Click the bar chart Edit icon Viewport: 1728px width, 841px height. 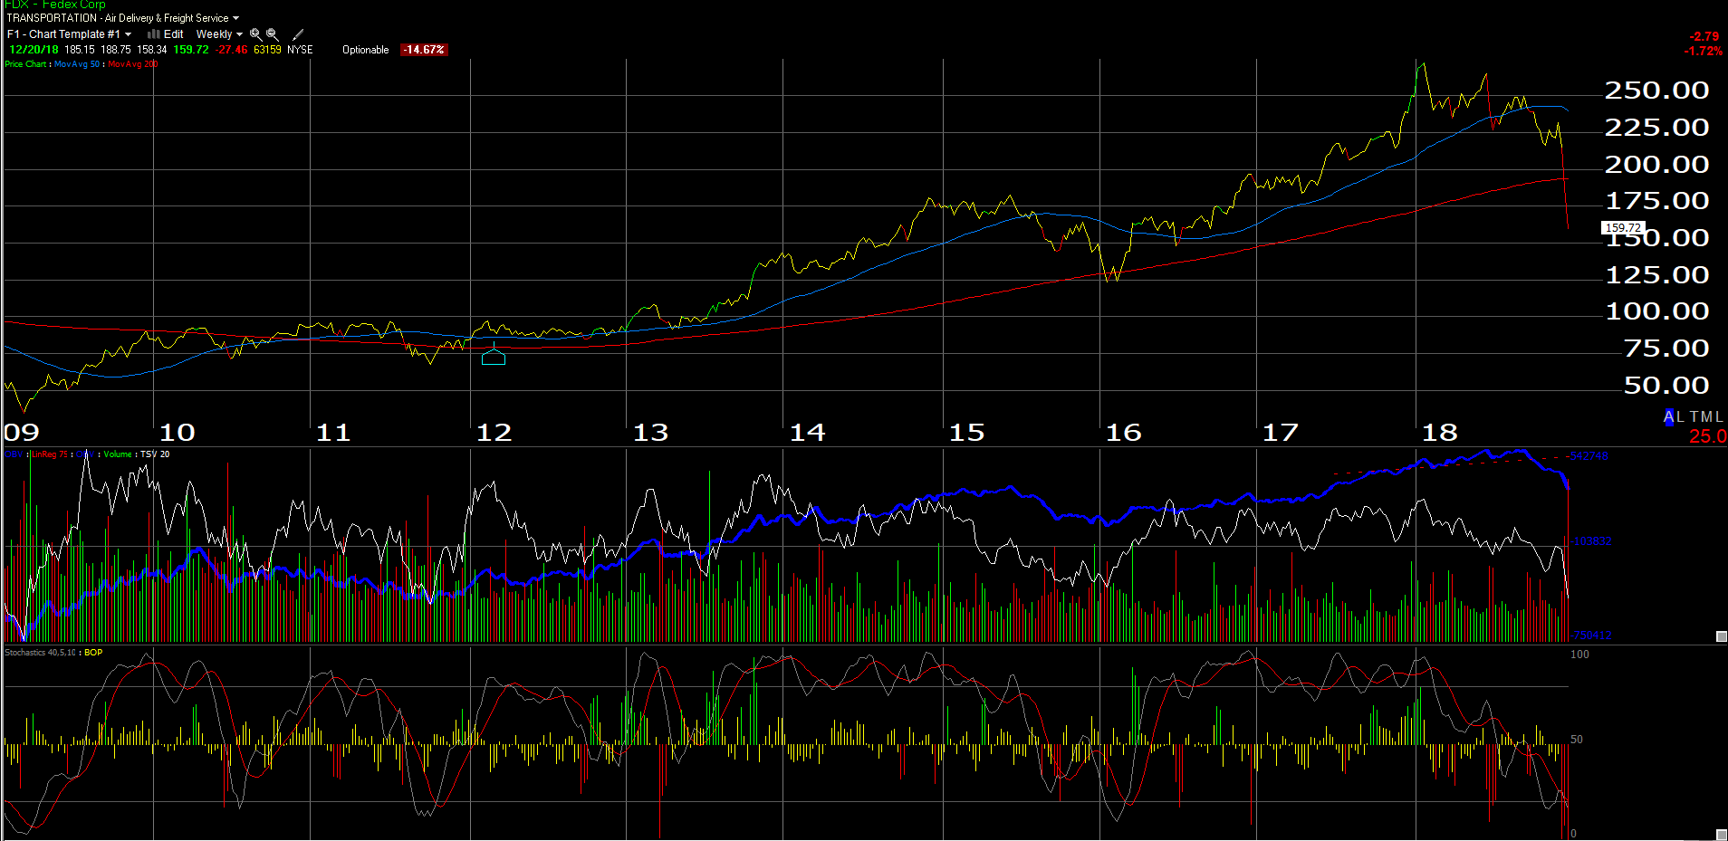coord(153,34)
